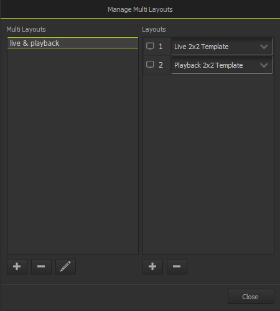Click the Layouts heading label
Screen dimensions: 280x311
click(x=154, y=29)
